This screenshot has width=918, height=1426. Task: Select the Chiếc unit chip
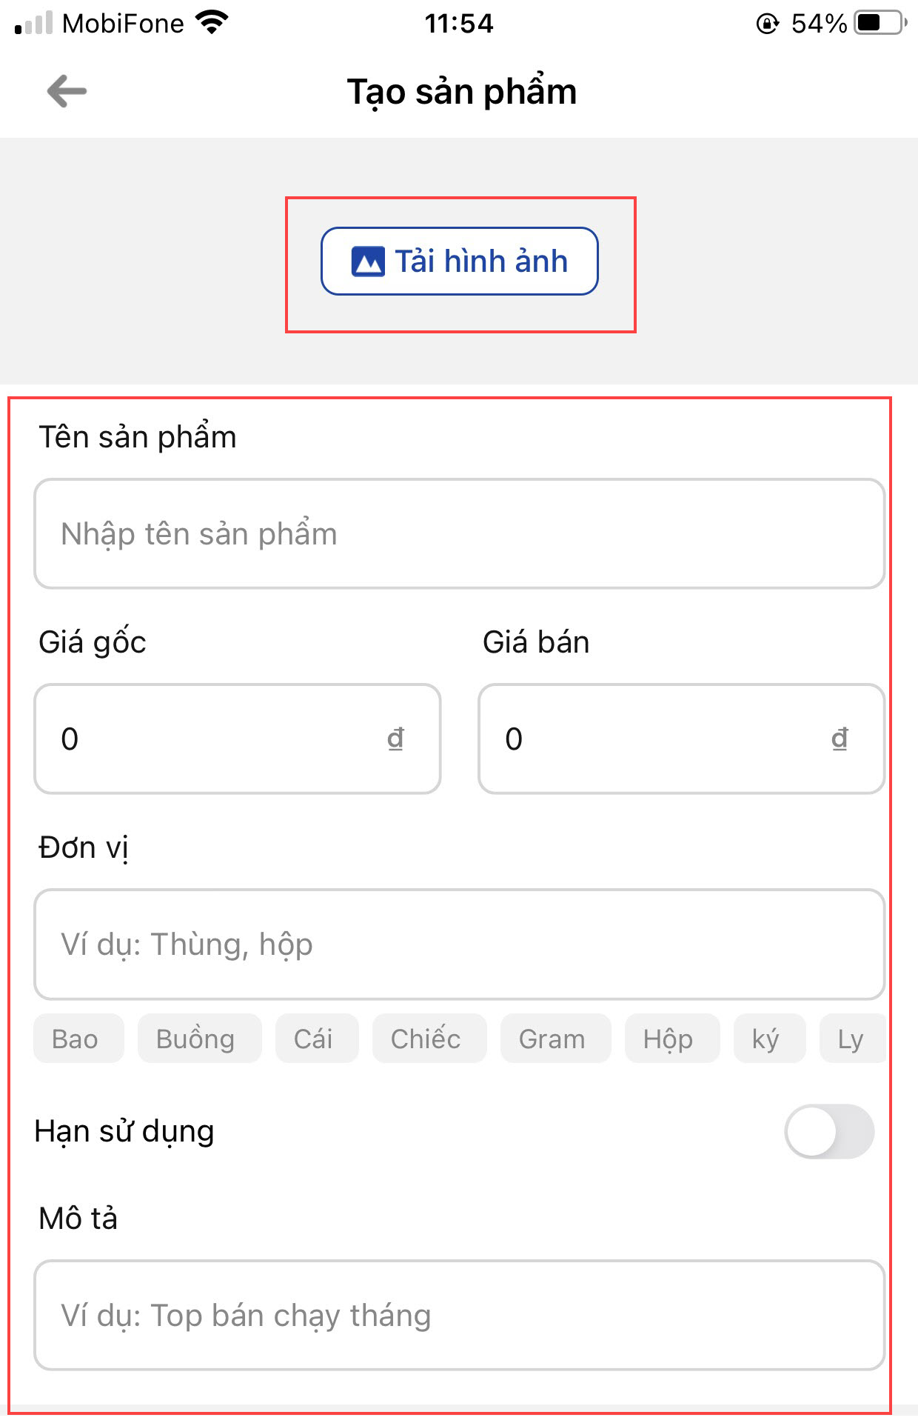[426, 1039]
